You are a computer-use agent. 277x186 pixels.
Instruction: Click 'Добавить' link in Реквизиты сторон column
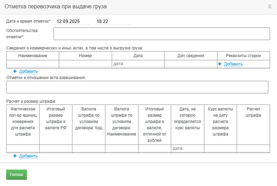pos(233,64)
